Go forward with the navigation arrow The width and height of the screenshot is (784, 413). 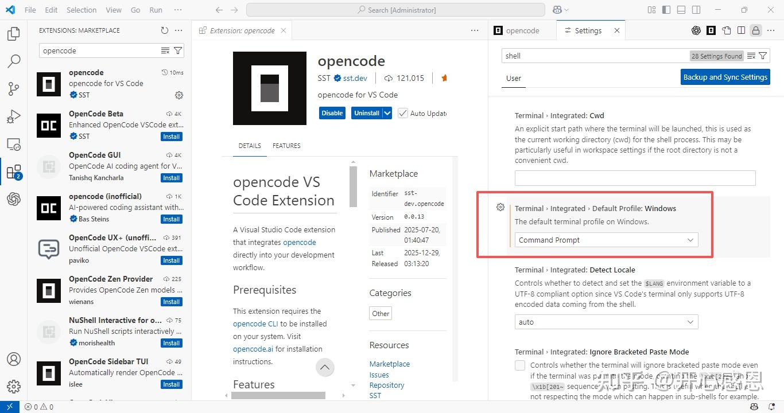(x=234, y=10)
